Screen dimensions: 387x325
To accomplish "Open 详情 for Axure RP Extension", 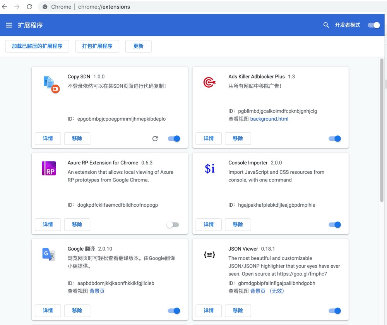I will click(x=48, y=225).
